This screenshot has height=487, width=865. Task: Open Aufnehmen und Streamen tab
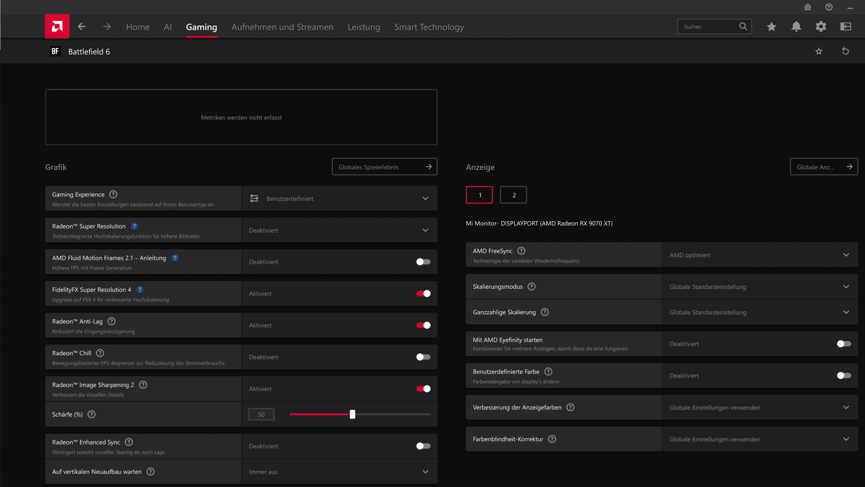[282, 27]
